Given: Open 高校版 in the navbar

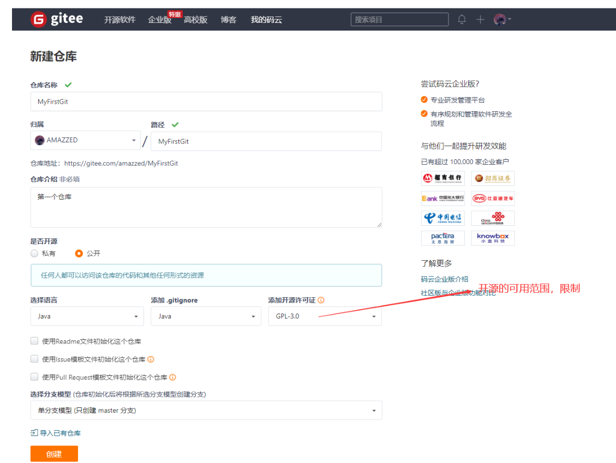Looking at the screenshot, I should point(196,20).
